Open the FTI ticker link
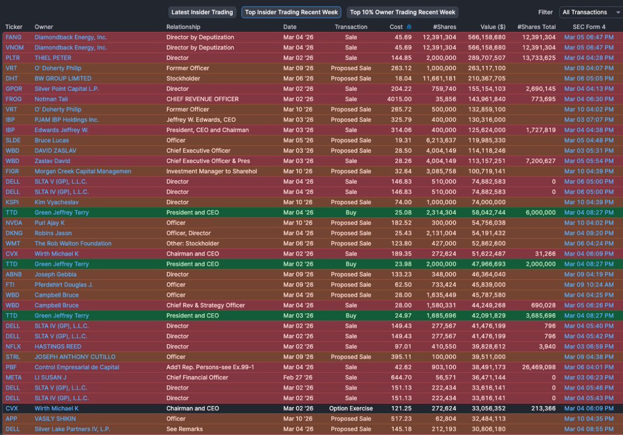This screenshot has width=623, height=435. click(10, 285)
